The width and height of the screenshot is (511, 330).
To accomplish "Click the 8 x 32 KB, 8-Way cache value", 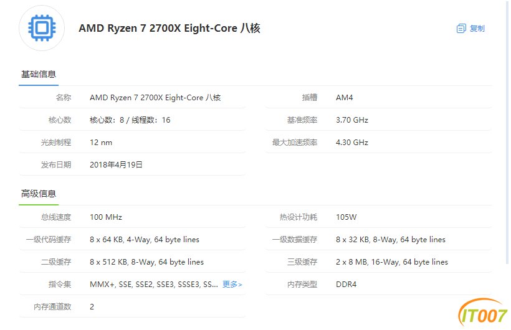I will coord(391,240).
